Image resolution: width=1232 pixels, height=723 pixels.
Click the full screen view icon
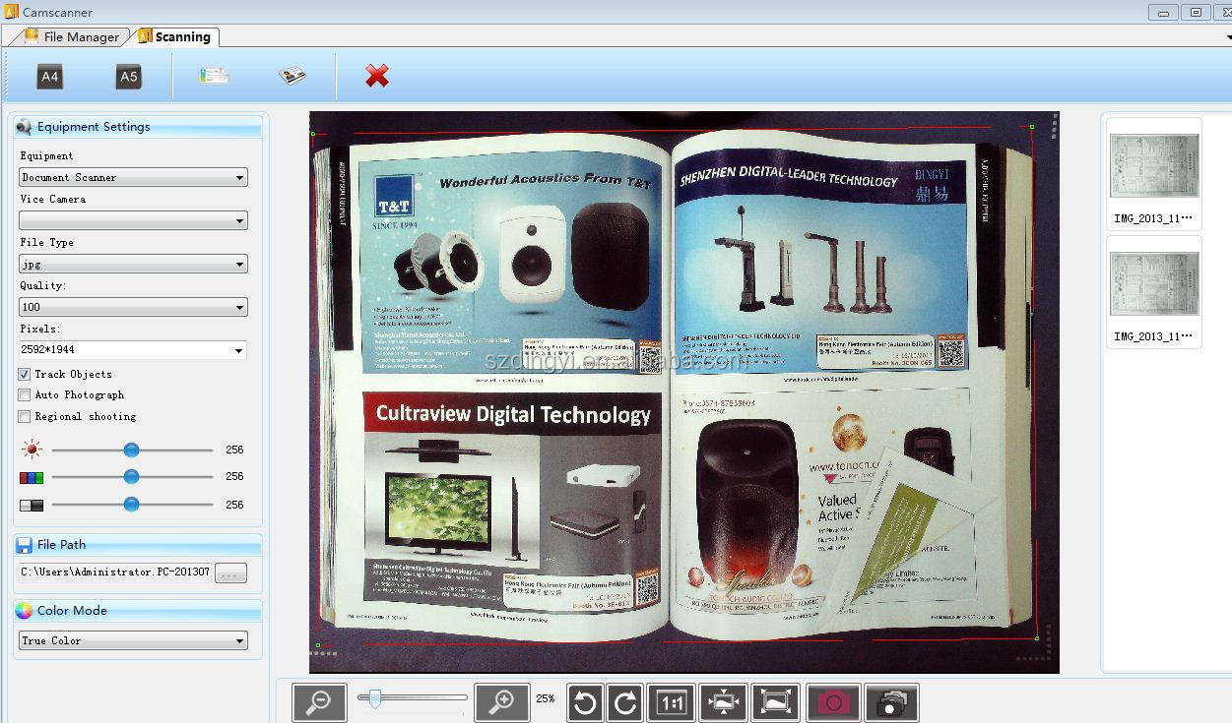coord(776,702)
